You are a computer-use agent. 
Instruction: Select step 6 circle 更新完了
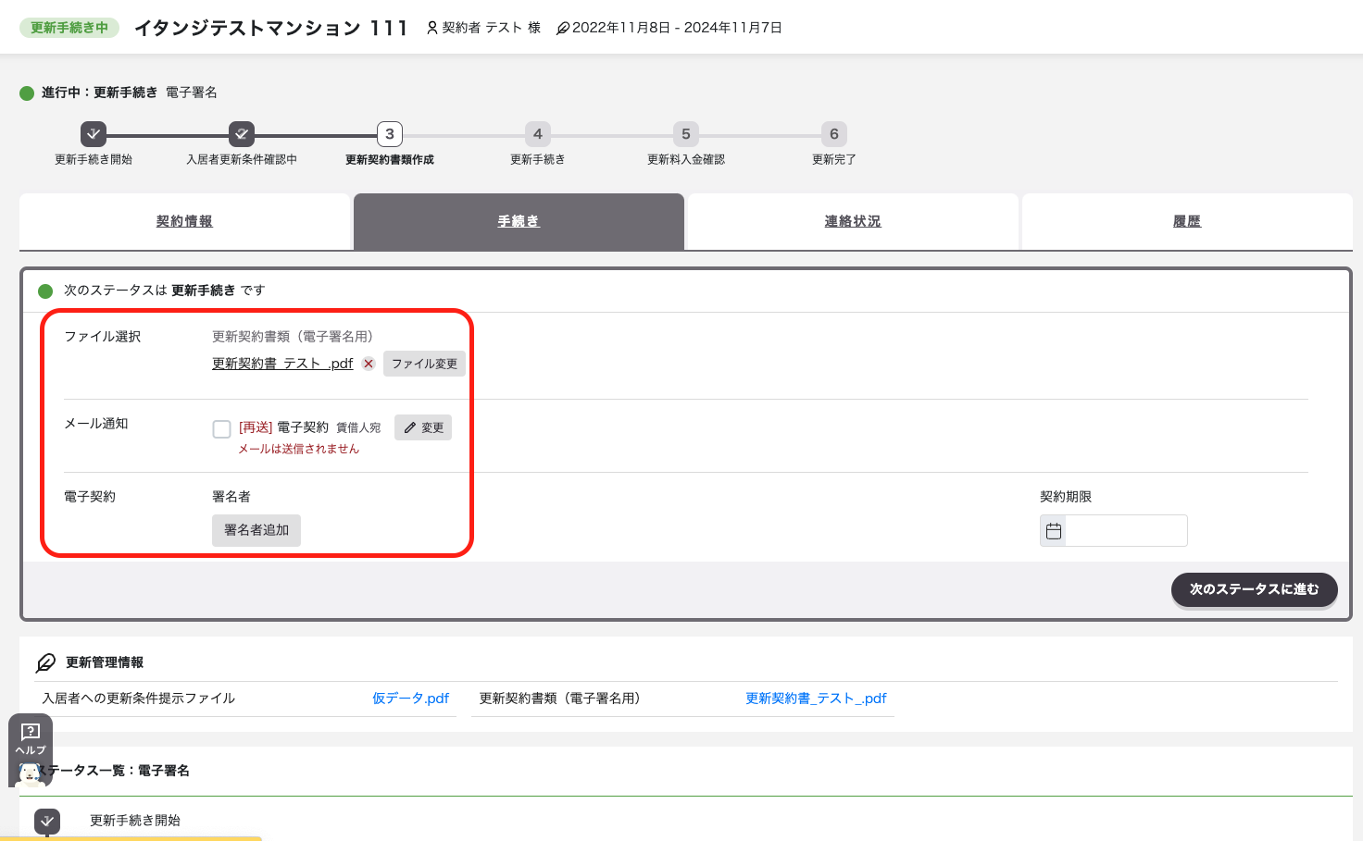[834, 134]
